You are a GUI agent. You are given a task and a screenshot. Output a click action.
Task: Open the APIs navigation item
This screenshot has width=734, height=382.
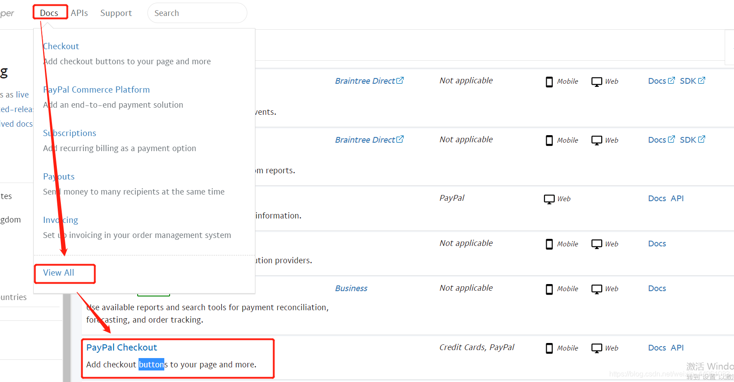[x=79, y=13]
